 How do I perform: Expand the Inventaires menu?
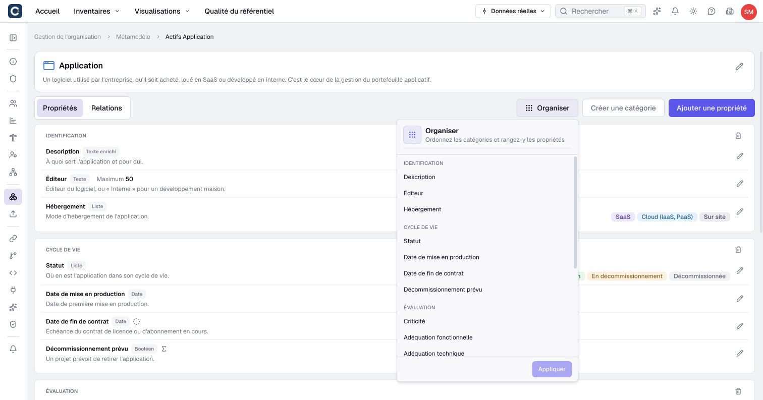(x=97, y=11)
